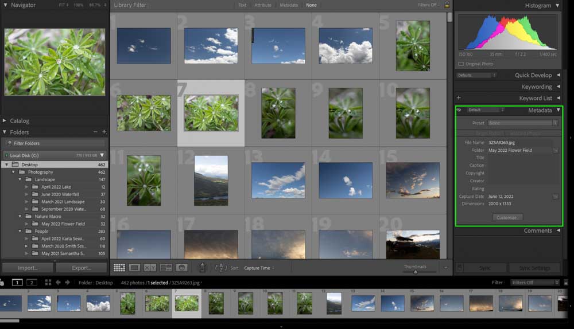The image size is (574, 329).
Task: Adjust the Thumbnails size slider
Action: (416, 272)
